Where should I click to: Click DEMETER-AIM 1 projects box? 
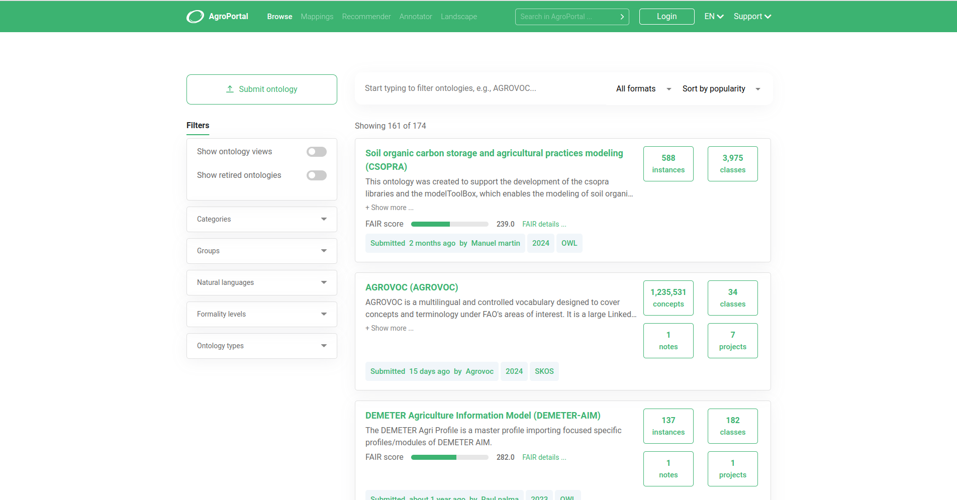(733, 469)
